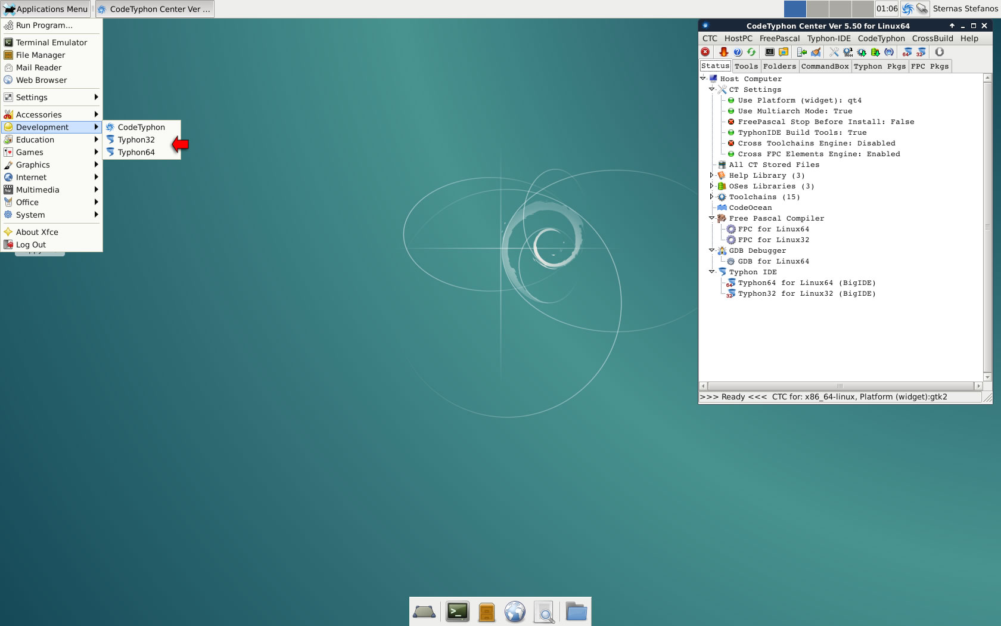1001x626 pixels.
Task: Choose Log Out in Applications menu
Action: [x=51, y=244]
